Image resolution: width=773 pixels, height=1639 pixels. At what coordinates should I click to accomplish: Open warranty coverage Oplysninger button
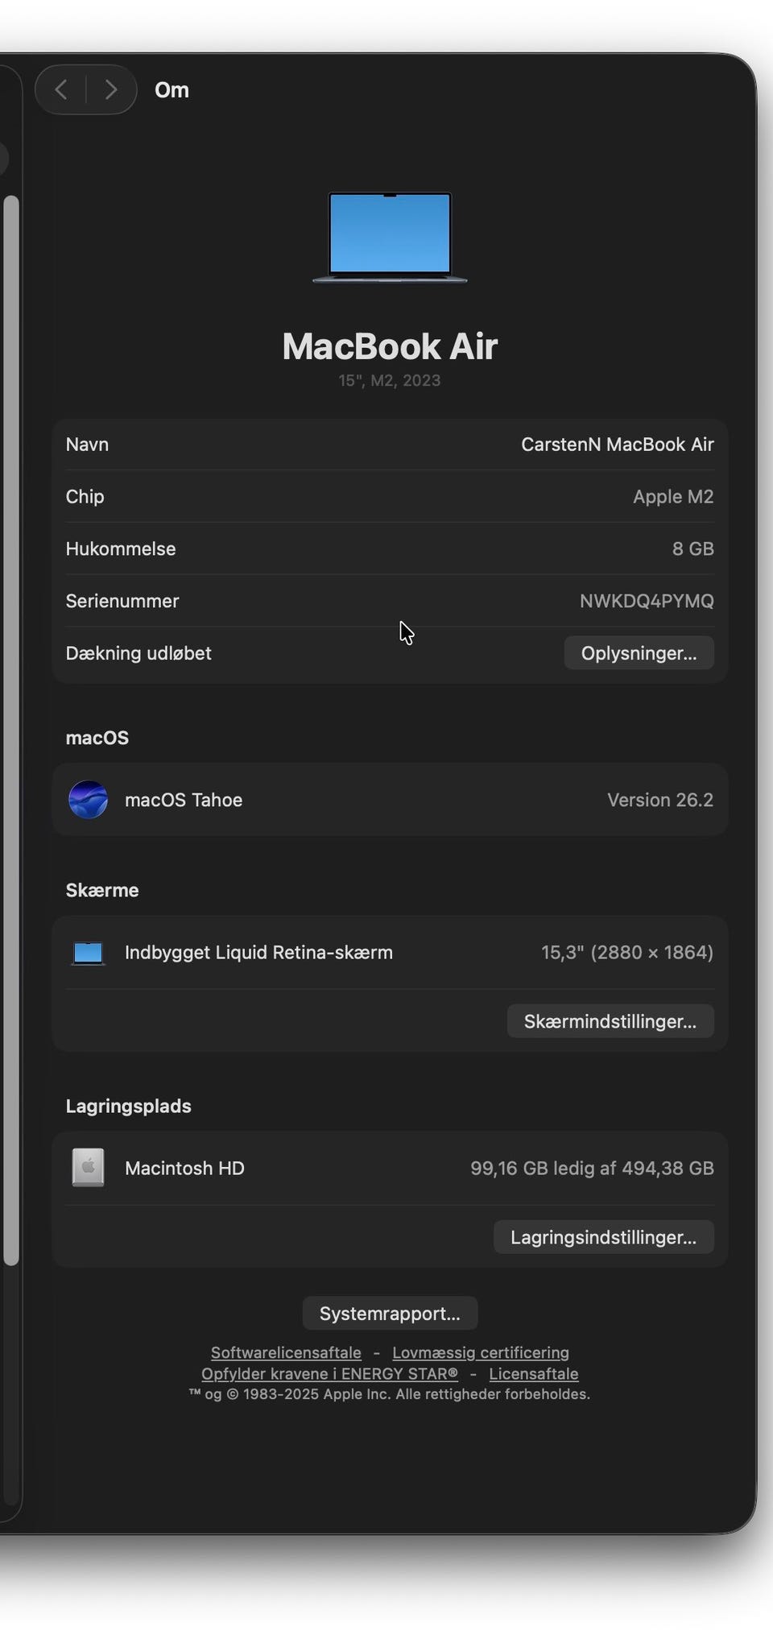pos(639,653)
